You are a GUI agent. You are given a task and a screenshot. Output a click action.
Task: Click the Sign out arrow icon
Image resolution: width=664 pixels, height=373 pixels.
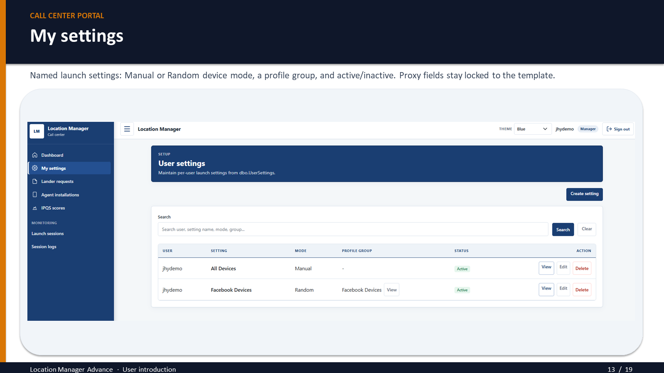coord(609,129)
